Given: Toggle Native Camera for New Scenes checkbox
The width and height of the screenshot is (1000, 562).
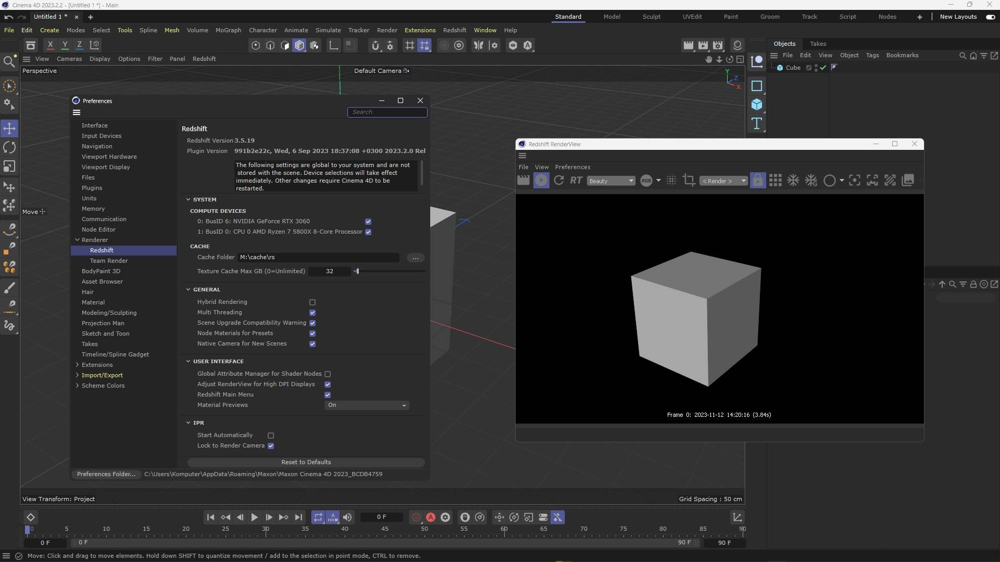Looking at the screenshot, I should coord(312,344).
